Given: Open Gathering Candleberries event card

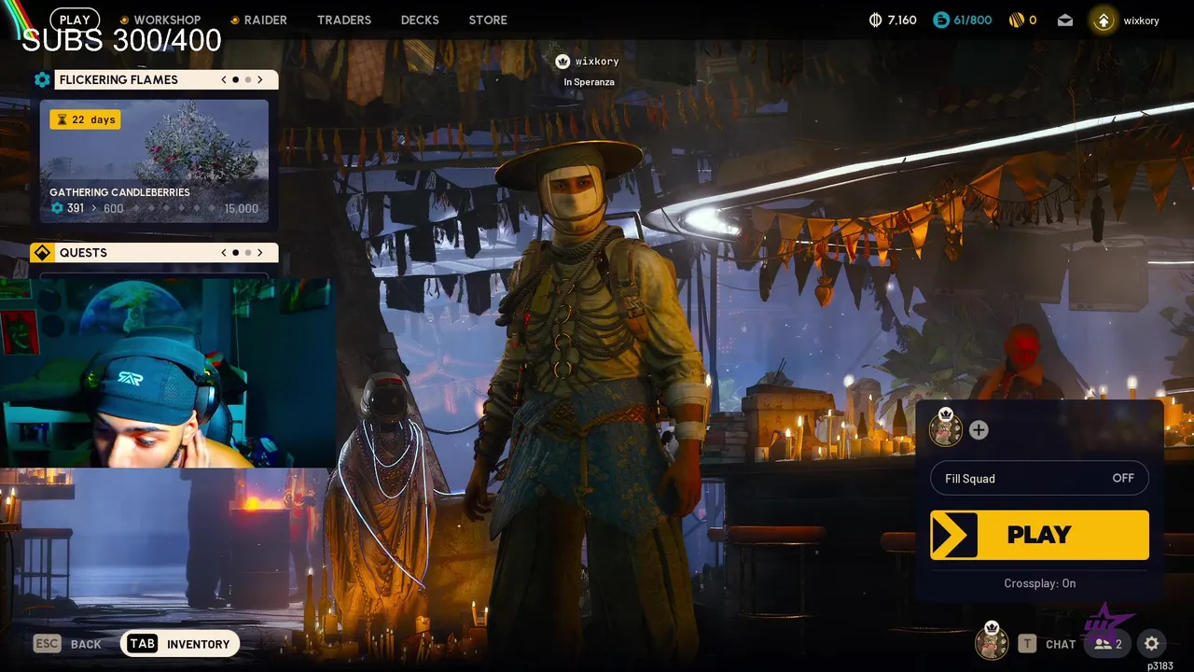Looking at the screenshot, I should tap(154, 161).
